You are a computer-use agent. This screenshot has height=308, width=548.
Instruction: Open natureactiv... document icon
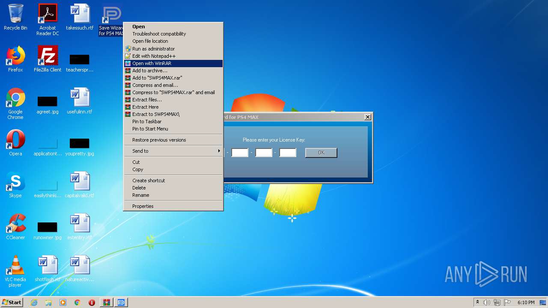(x=80, y=269)
